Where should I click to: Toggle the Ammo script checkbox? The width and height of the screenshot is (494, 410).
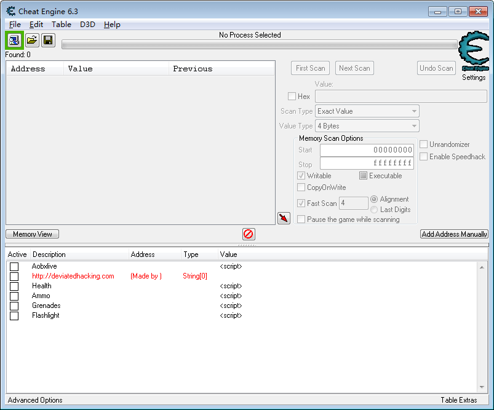(x=14, y=296)
